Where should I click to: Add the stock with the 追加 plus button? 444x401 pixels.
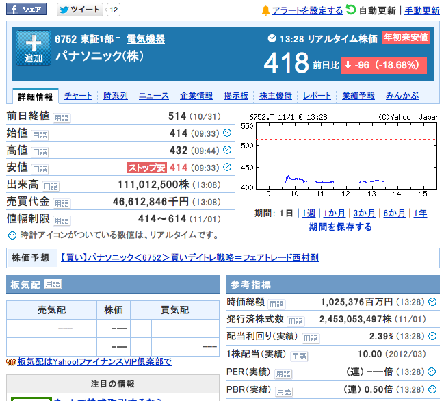point(34,48)
